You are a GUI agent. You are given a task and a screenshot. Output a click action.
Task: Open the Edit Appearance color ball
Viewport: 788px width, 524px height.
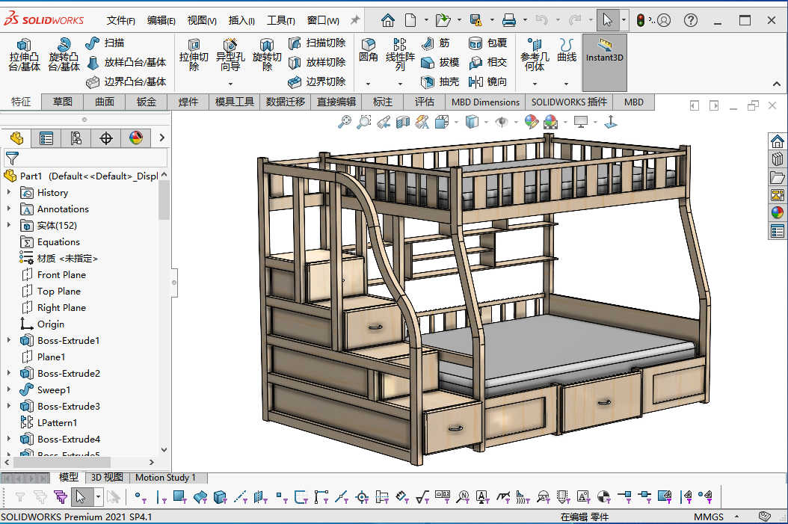[x=531, y=122]
